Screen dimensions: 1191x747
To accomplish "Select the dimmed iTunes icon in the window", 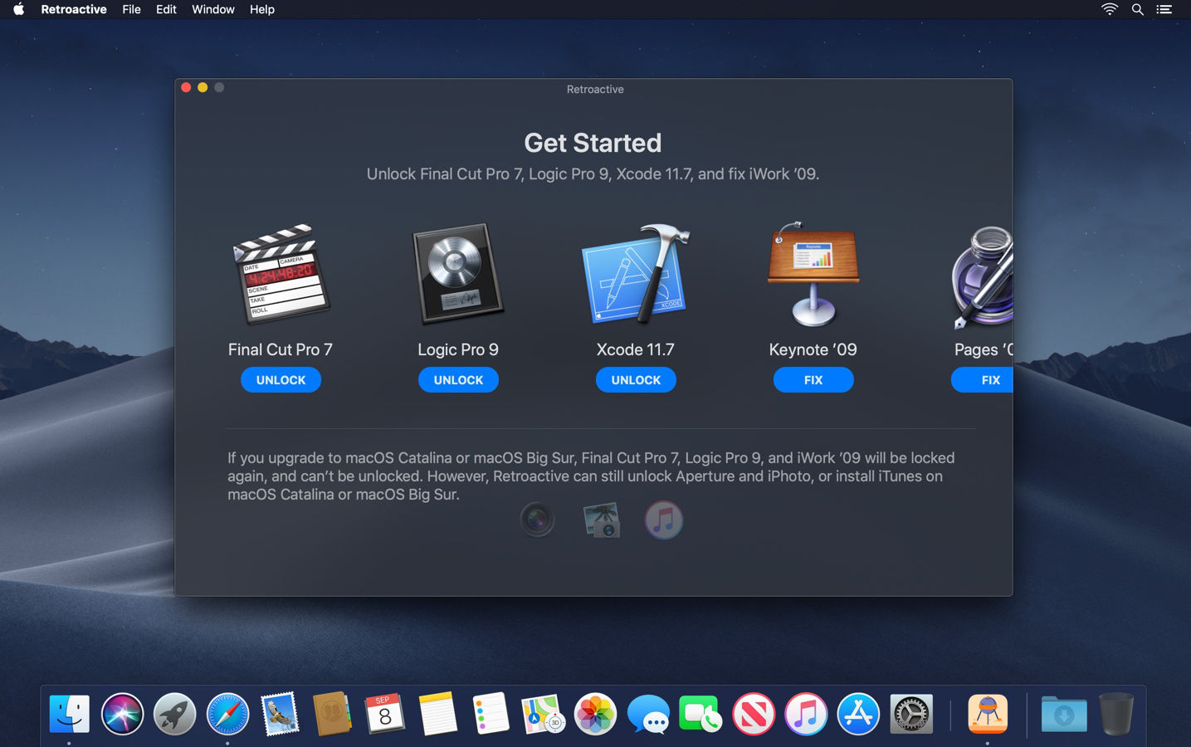I will point(664,520).
